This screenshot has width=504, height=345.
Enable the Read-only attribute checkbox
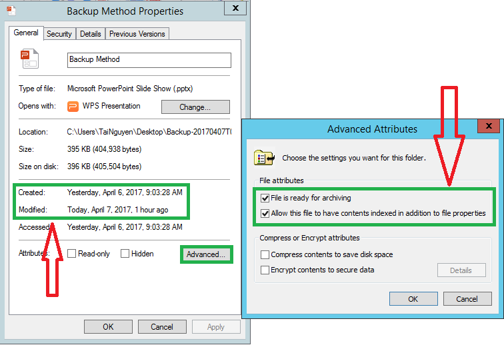(72, 254)
